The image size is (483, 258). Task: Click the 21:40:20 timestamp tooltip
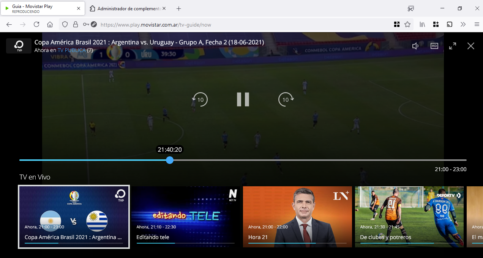pos(170,149)
